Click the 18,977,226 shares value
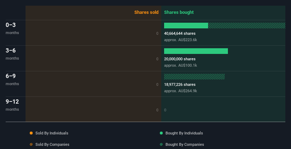This screenshot has height=149, width=291. (x=180, y=84)
